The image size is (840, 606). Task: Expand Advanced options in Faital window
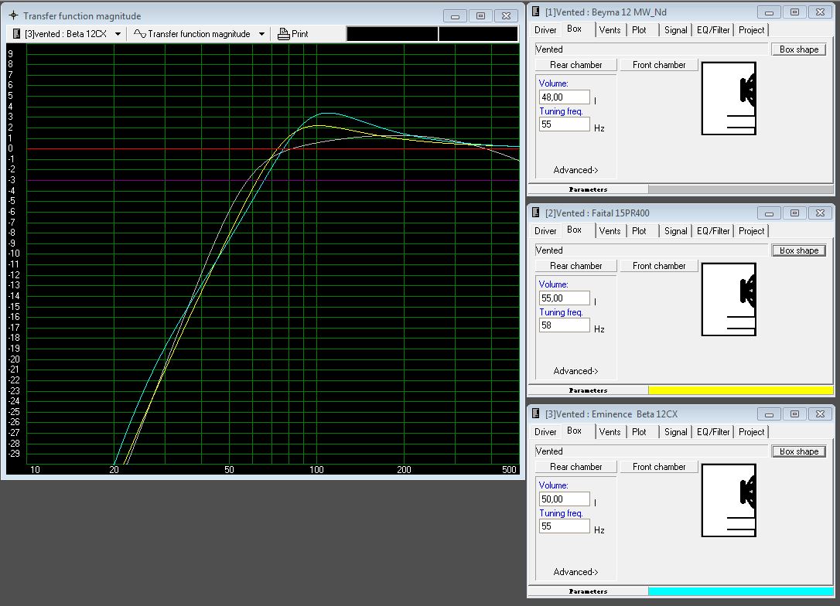[x=575, y=370]
